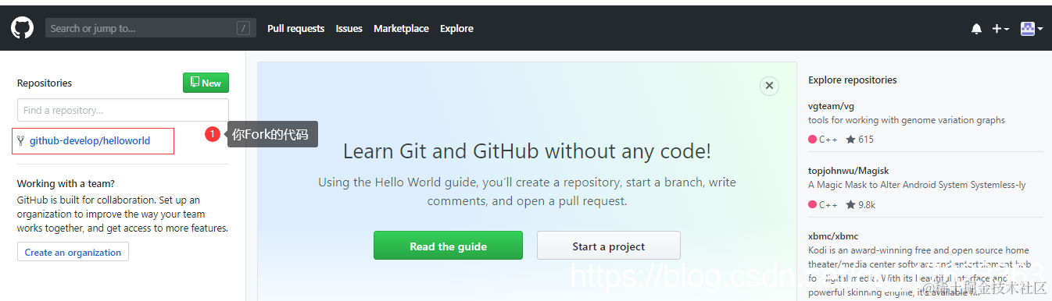Open the xbmc/xbmc repository
The width and height of the screenshot is (1052, 301).
point(834,235)
